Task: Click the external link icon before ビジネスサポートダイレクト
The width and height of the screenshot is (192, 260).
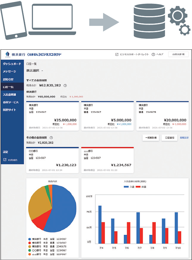Action: [x=117, y=55]
